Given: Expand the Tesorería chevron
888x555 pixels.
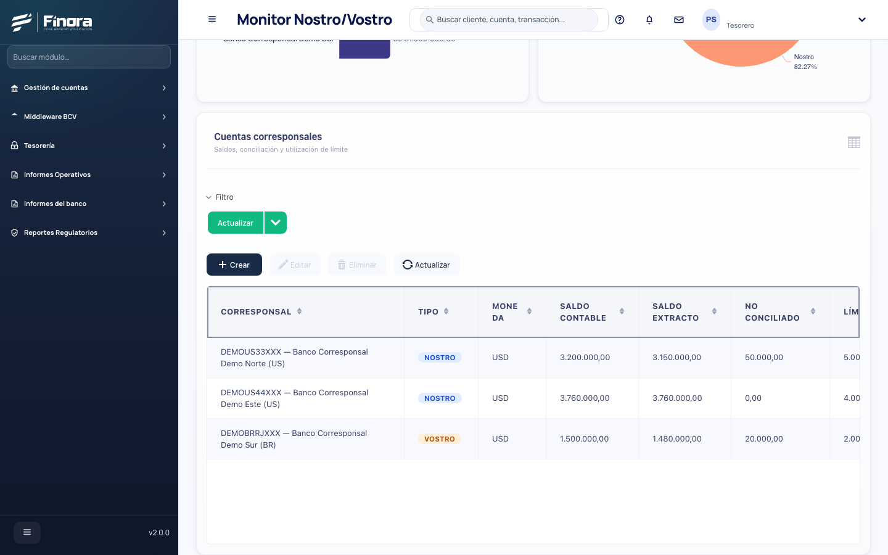Looking at the screenshot, I should pyautogui.click(x=164, y=146).
